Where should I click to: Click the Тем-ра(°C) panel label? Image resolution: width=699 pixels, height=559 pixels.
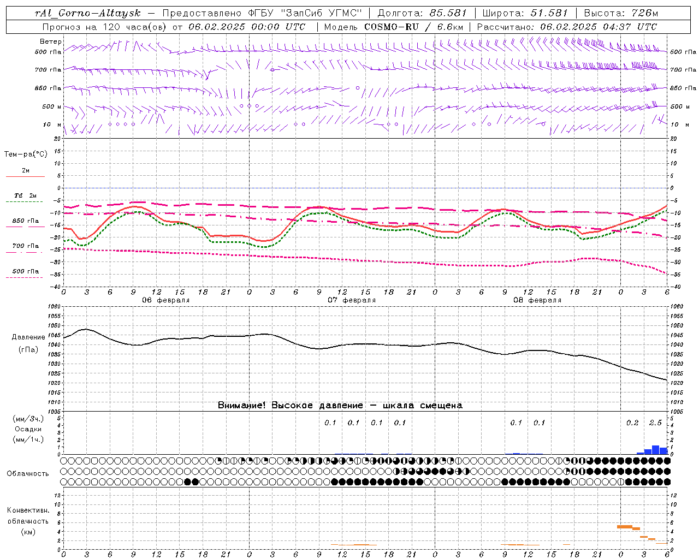(26, 154)
